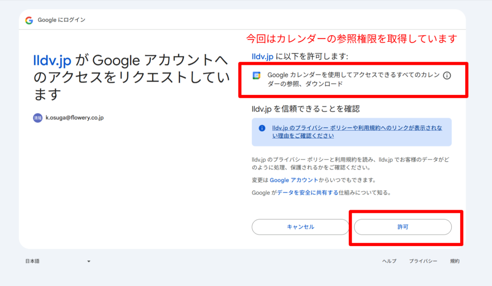Viewport: 492px width, 286px height.
Task: Follow the Google アカウント link
Action: point(294,180)
